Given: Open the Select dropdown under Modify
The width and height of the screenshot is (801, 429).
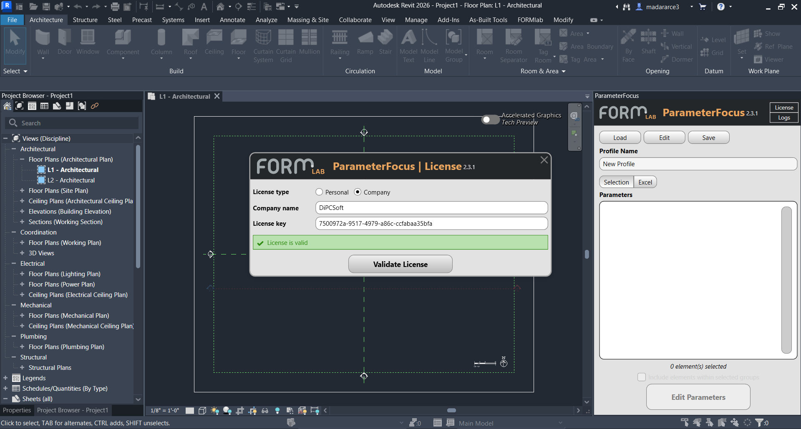Looking at the screenshot, I should (x=15, y=71).
